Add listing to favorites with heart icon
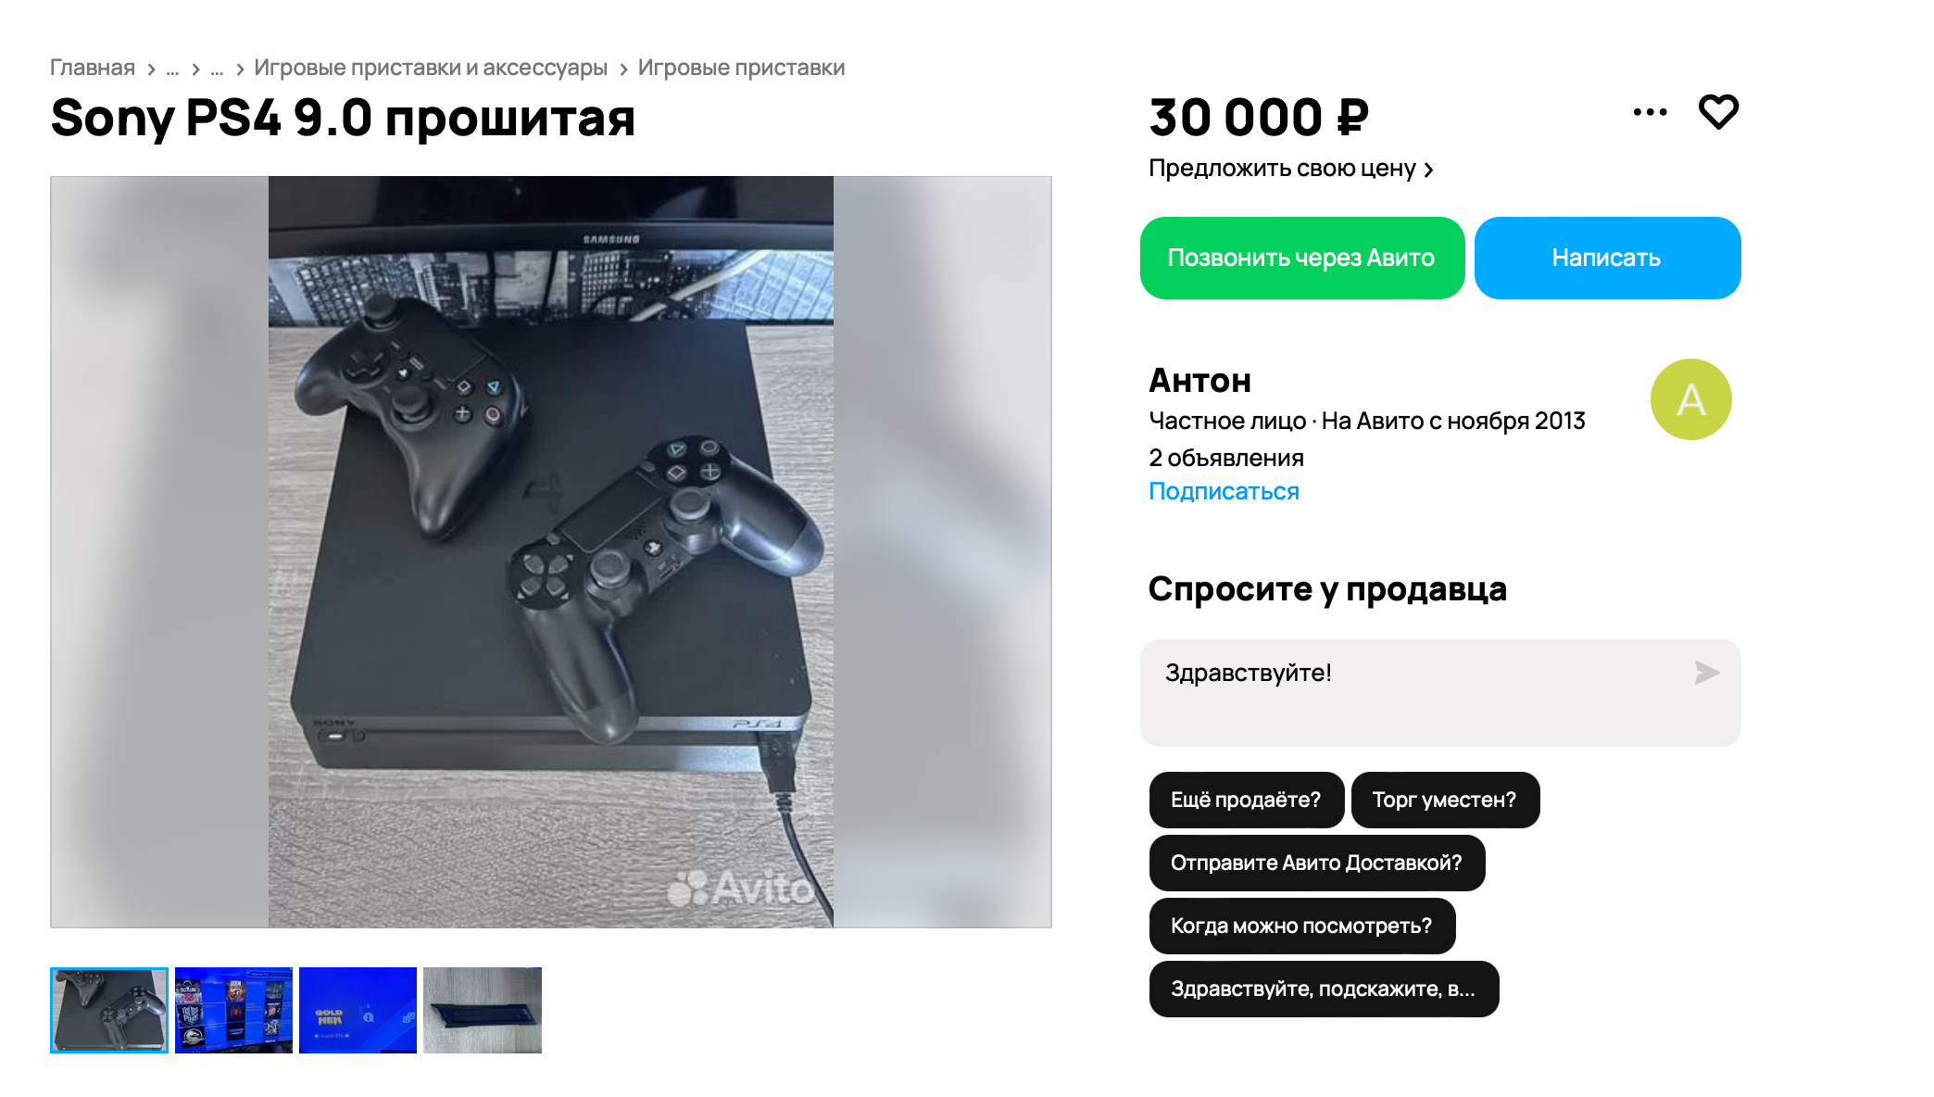This screenshot has height=1097, width=1934. tap(1718, 112)
